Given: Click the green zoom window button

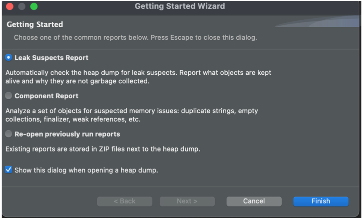Looking at the screenshot, I should tap(34, 7).
